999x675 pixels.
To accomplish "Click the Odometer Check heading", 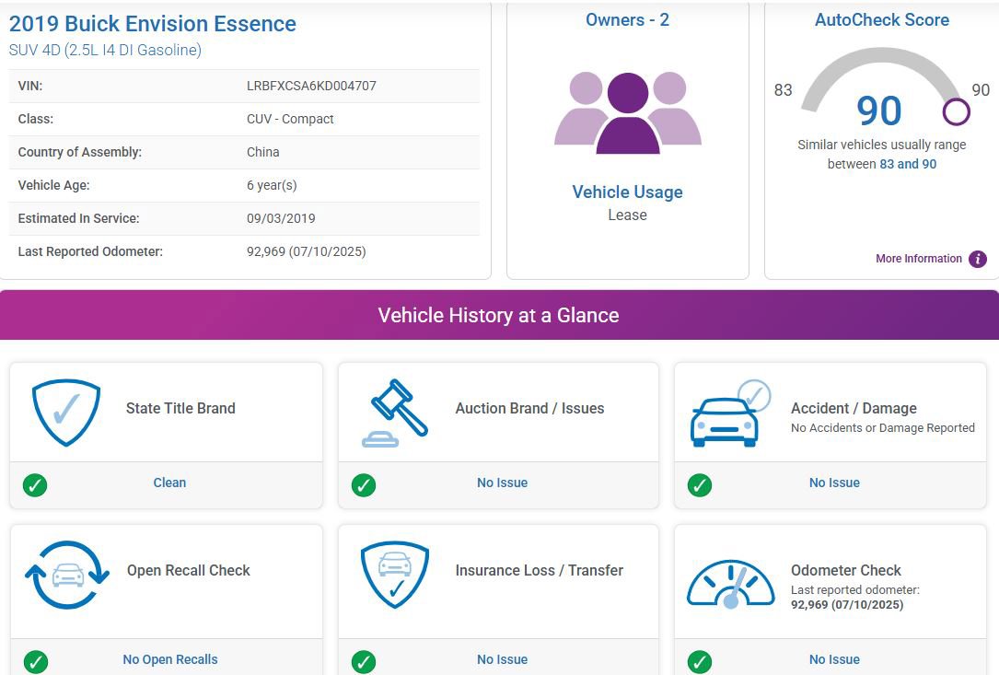I will (x=846, y=570).
